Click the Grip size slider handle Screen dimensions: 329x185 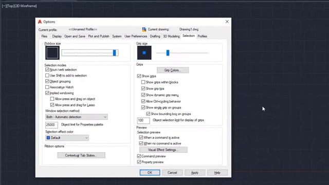[168, 52]
